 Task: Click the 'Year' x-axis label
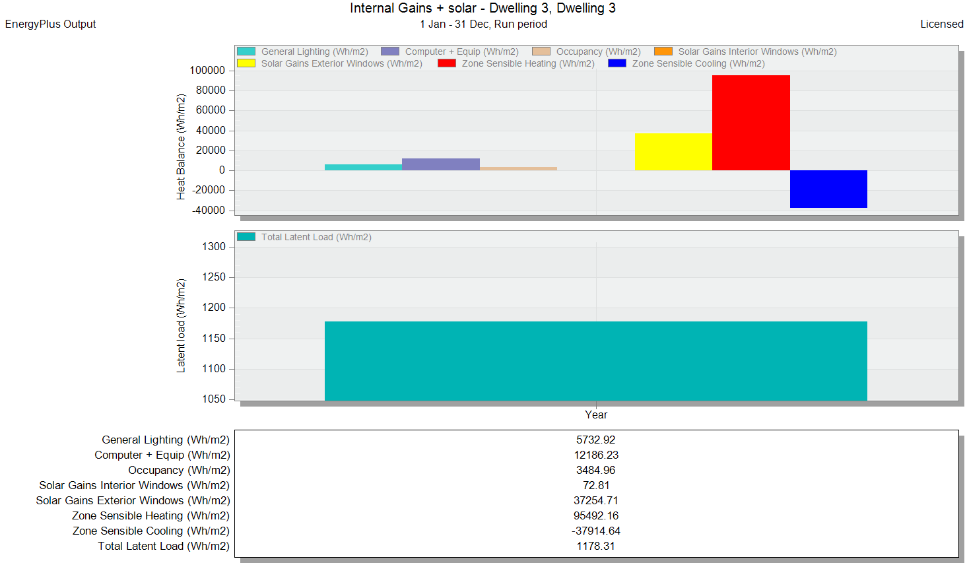click(596, 414)
